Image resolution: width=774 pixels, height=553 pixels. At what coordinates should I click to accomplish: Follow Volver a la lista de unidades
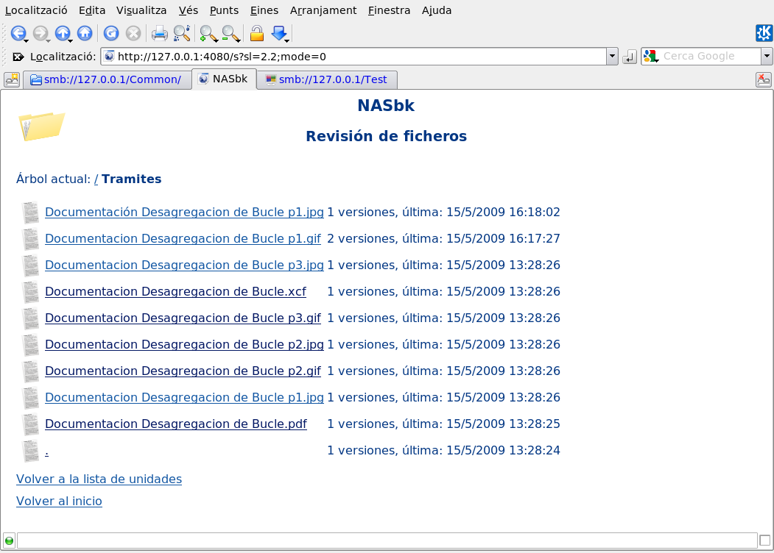click(99, 479)
